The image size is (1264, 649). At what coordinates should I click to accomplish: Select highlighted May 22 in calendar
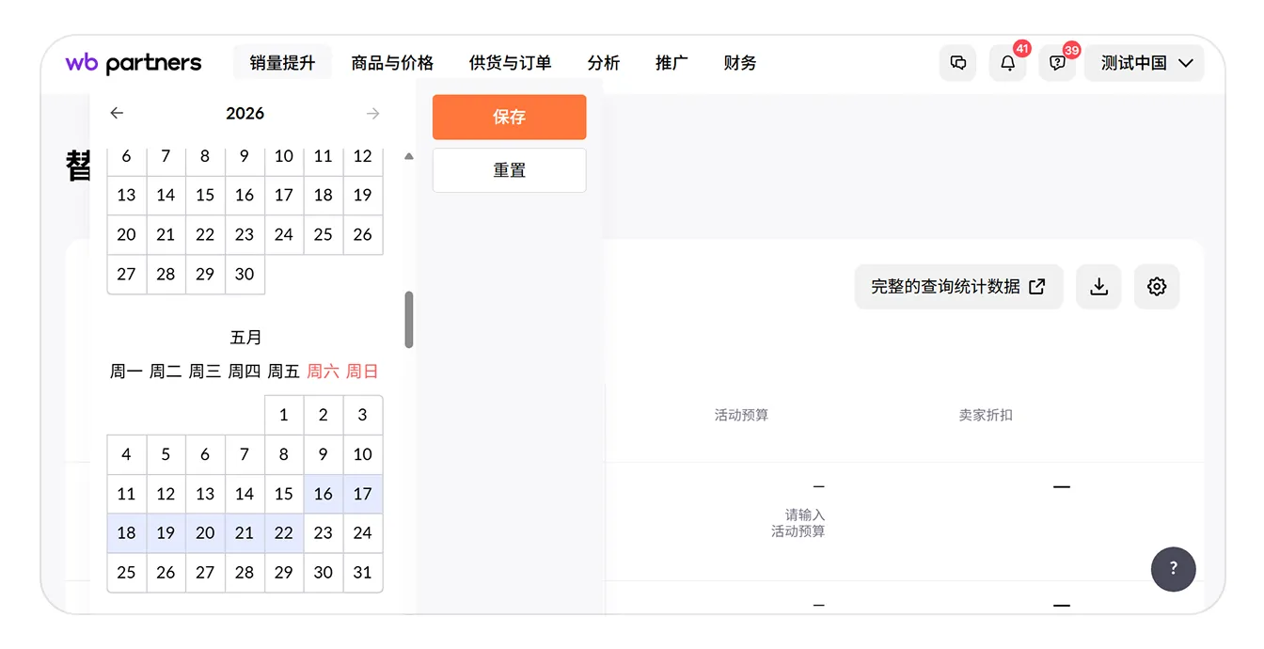click(x=284, y=533)
